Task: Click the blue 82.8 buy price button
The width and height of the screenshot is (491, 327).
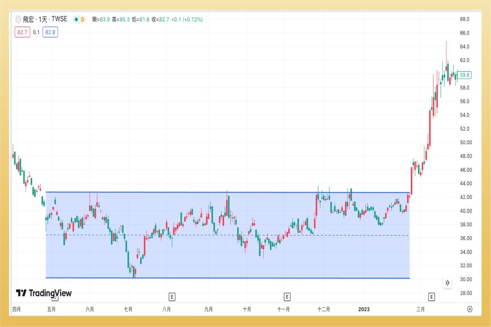Action: [50, 32]
